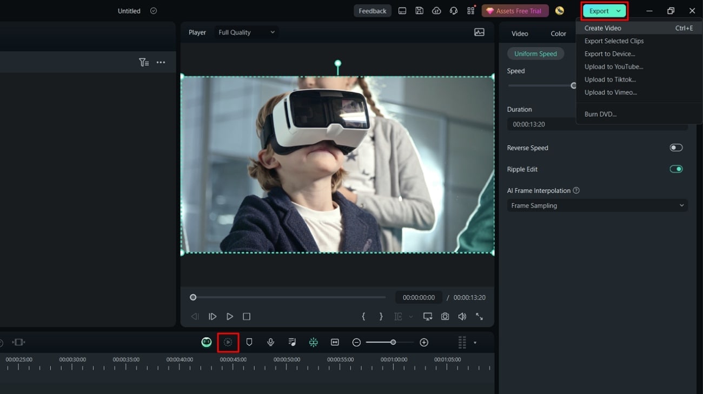Expand the Frame Sampling dropdown
This screenshot has width=703, height=394.
tap(597, 205)
